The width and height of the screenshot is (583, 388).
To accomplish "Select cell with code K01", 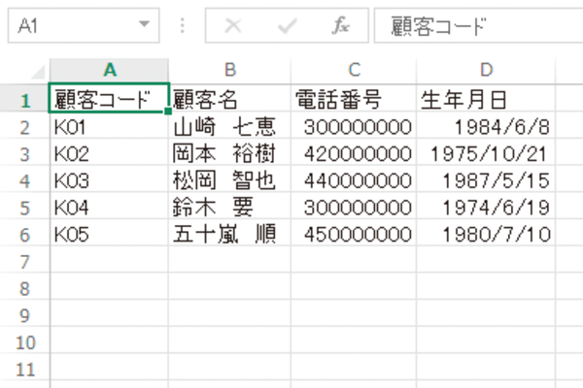I will [x=109, y=125].
